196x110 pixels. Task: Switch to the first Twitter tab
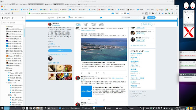pyautogui.click(x=5, y=9)
